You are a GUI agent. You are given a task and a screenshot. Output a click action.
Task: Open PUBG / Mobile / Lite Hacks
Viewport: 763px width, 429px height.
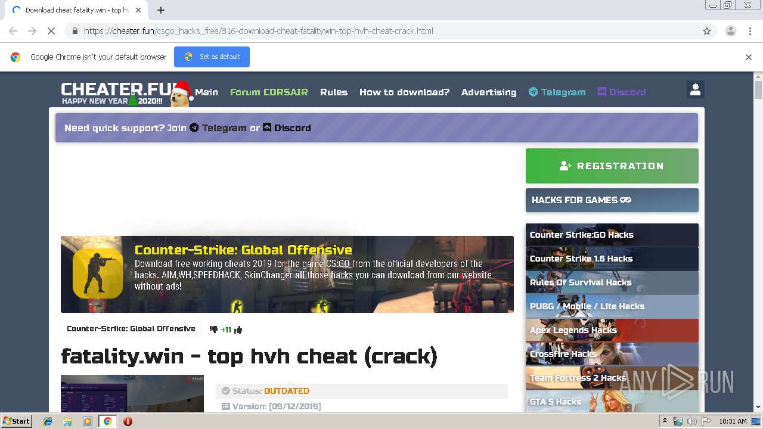click(x=612, y=306)
